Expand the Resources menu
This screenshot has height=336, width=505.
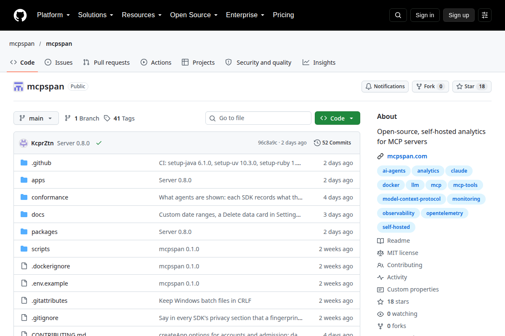tap(142, 15)
